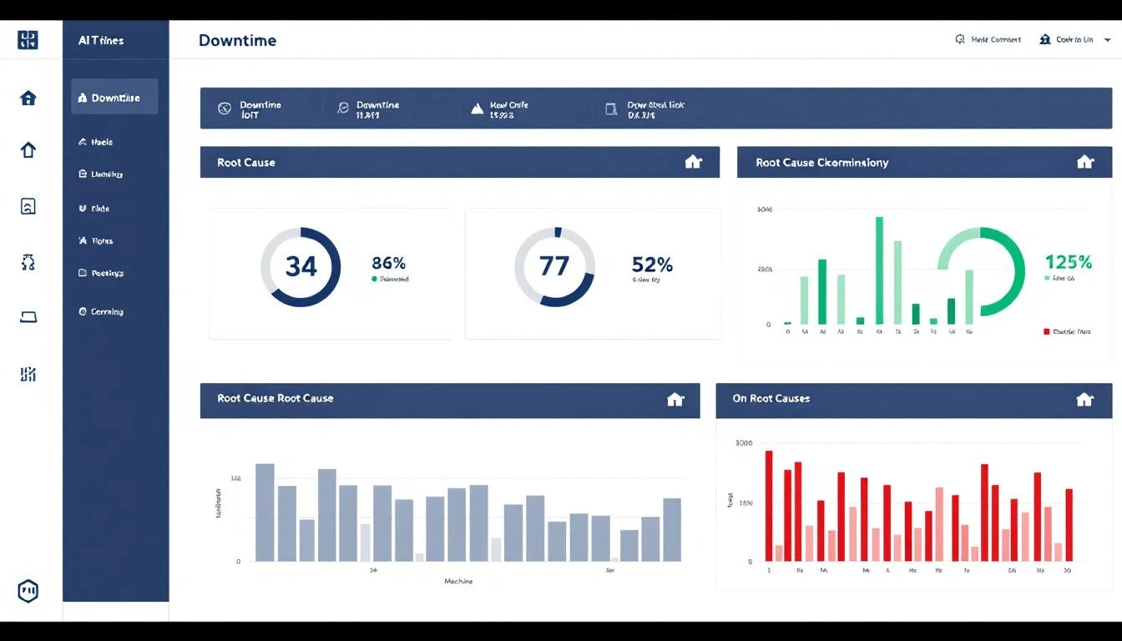Select Downtime in the sidebar navigation
Image resolution: width=1122 pixels, height=641 pixels.
(114, 97)
